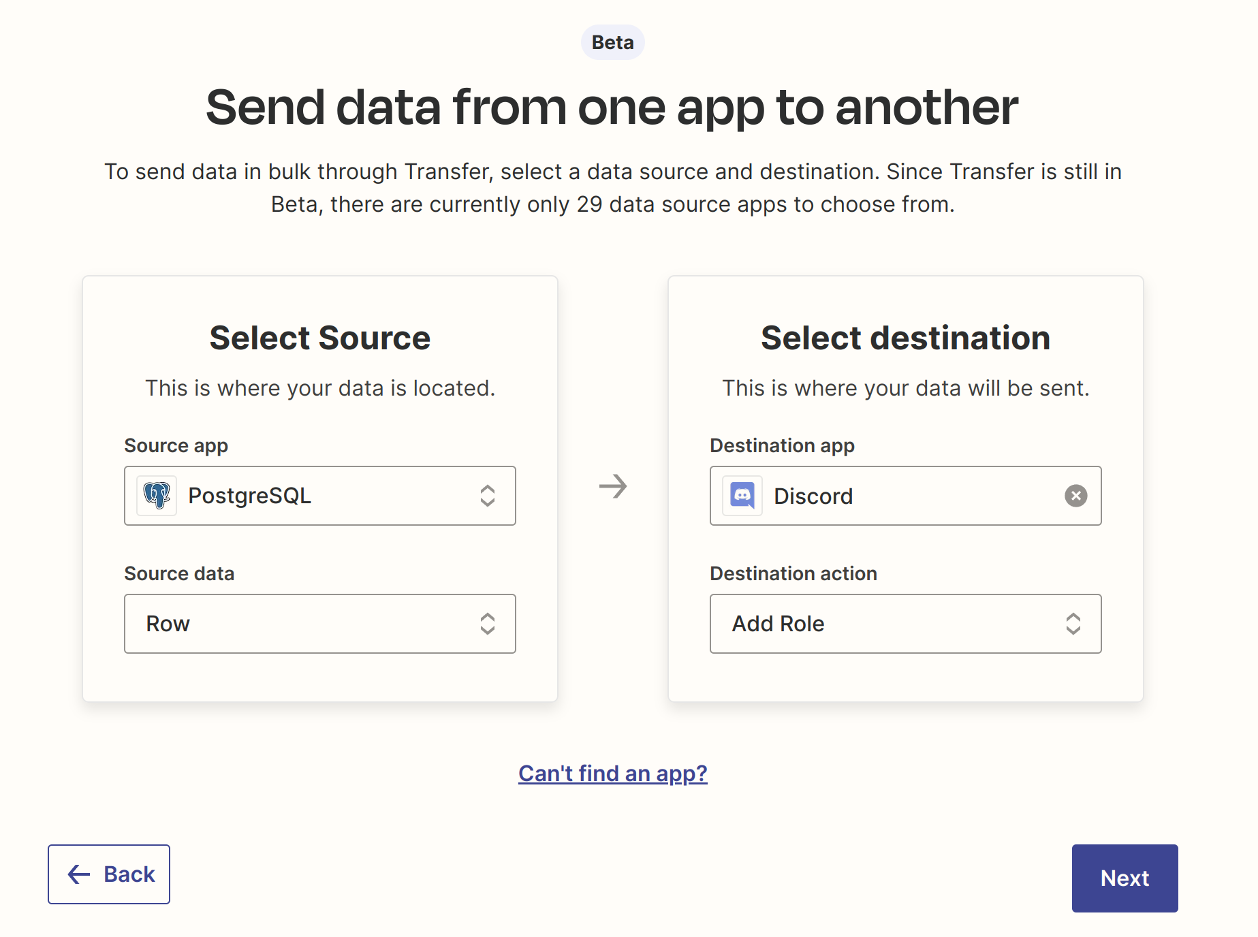The width and height of the screenshot is (1258, 937).
Task: Clear the Discord destination app selection
Action: 1075,496
